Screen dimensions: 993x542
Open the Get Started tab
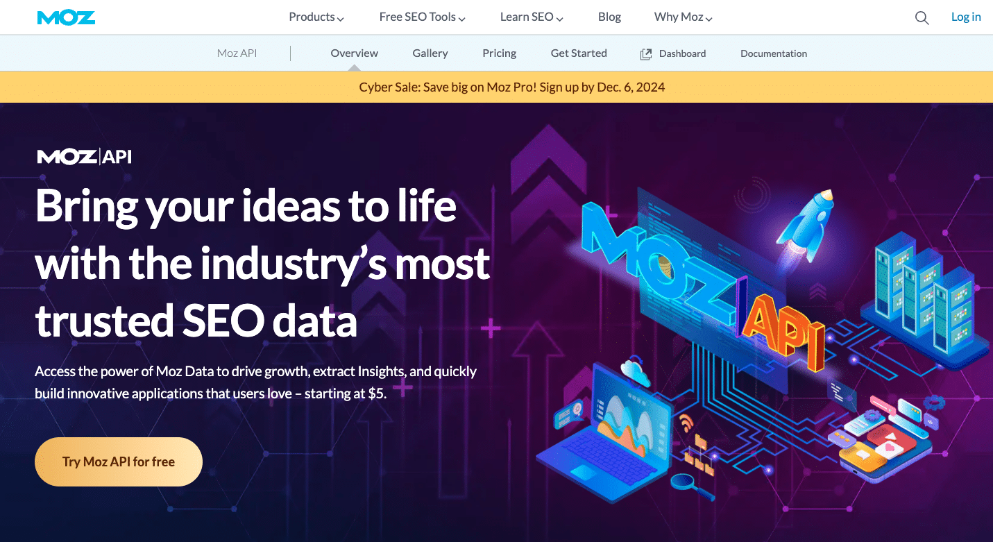(x=579, y=53)
